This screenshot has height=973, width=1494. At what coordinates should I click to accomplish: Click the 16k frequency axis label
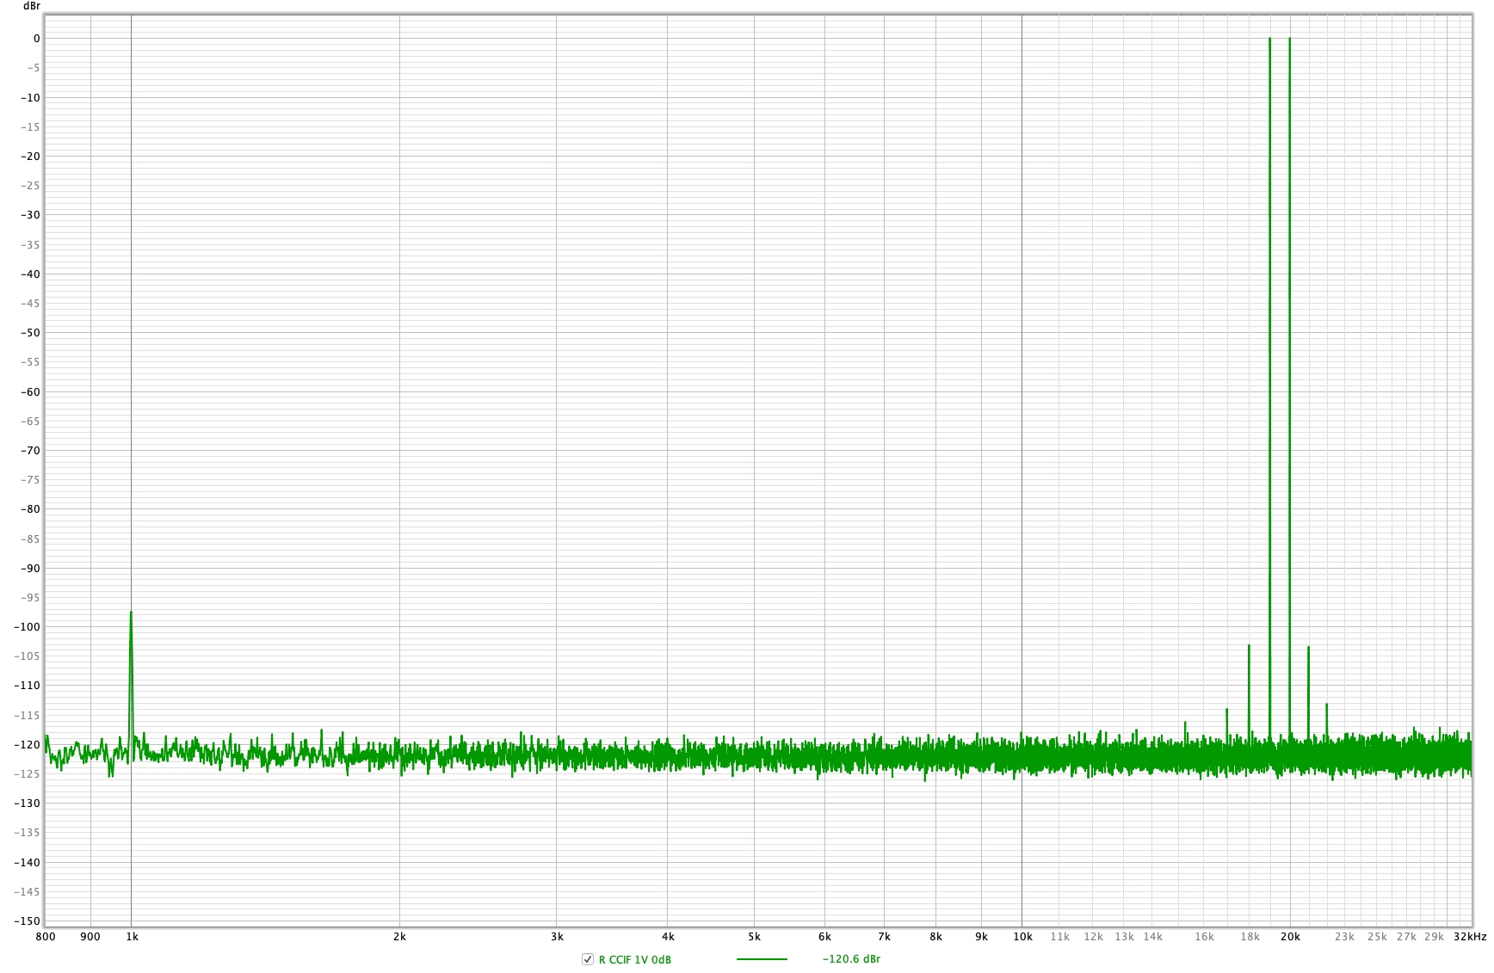[1204, 937]
